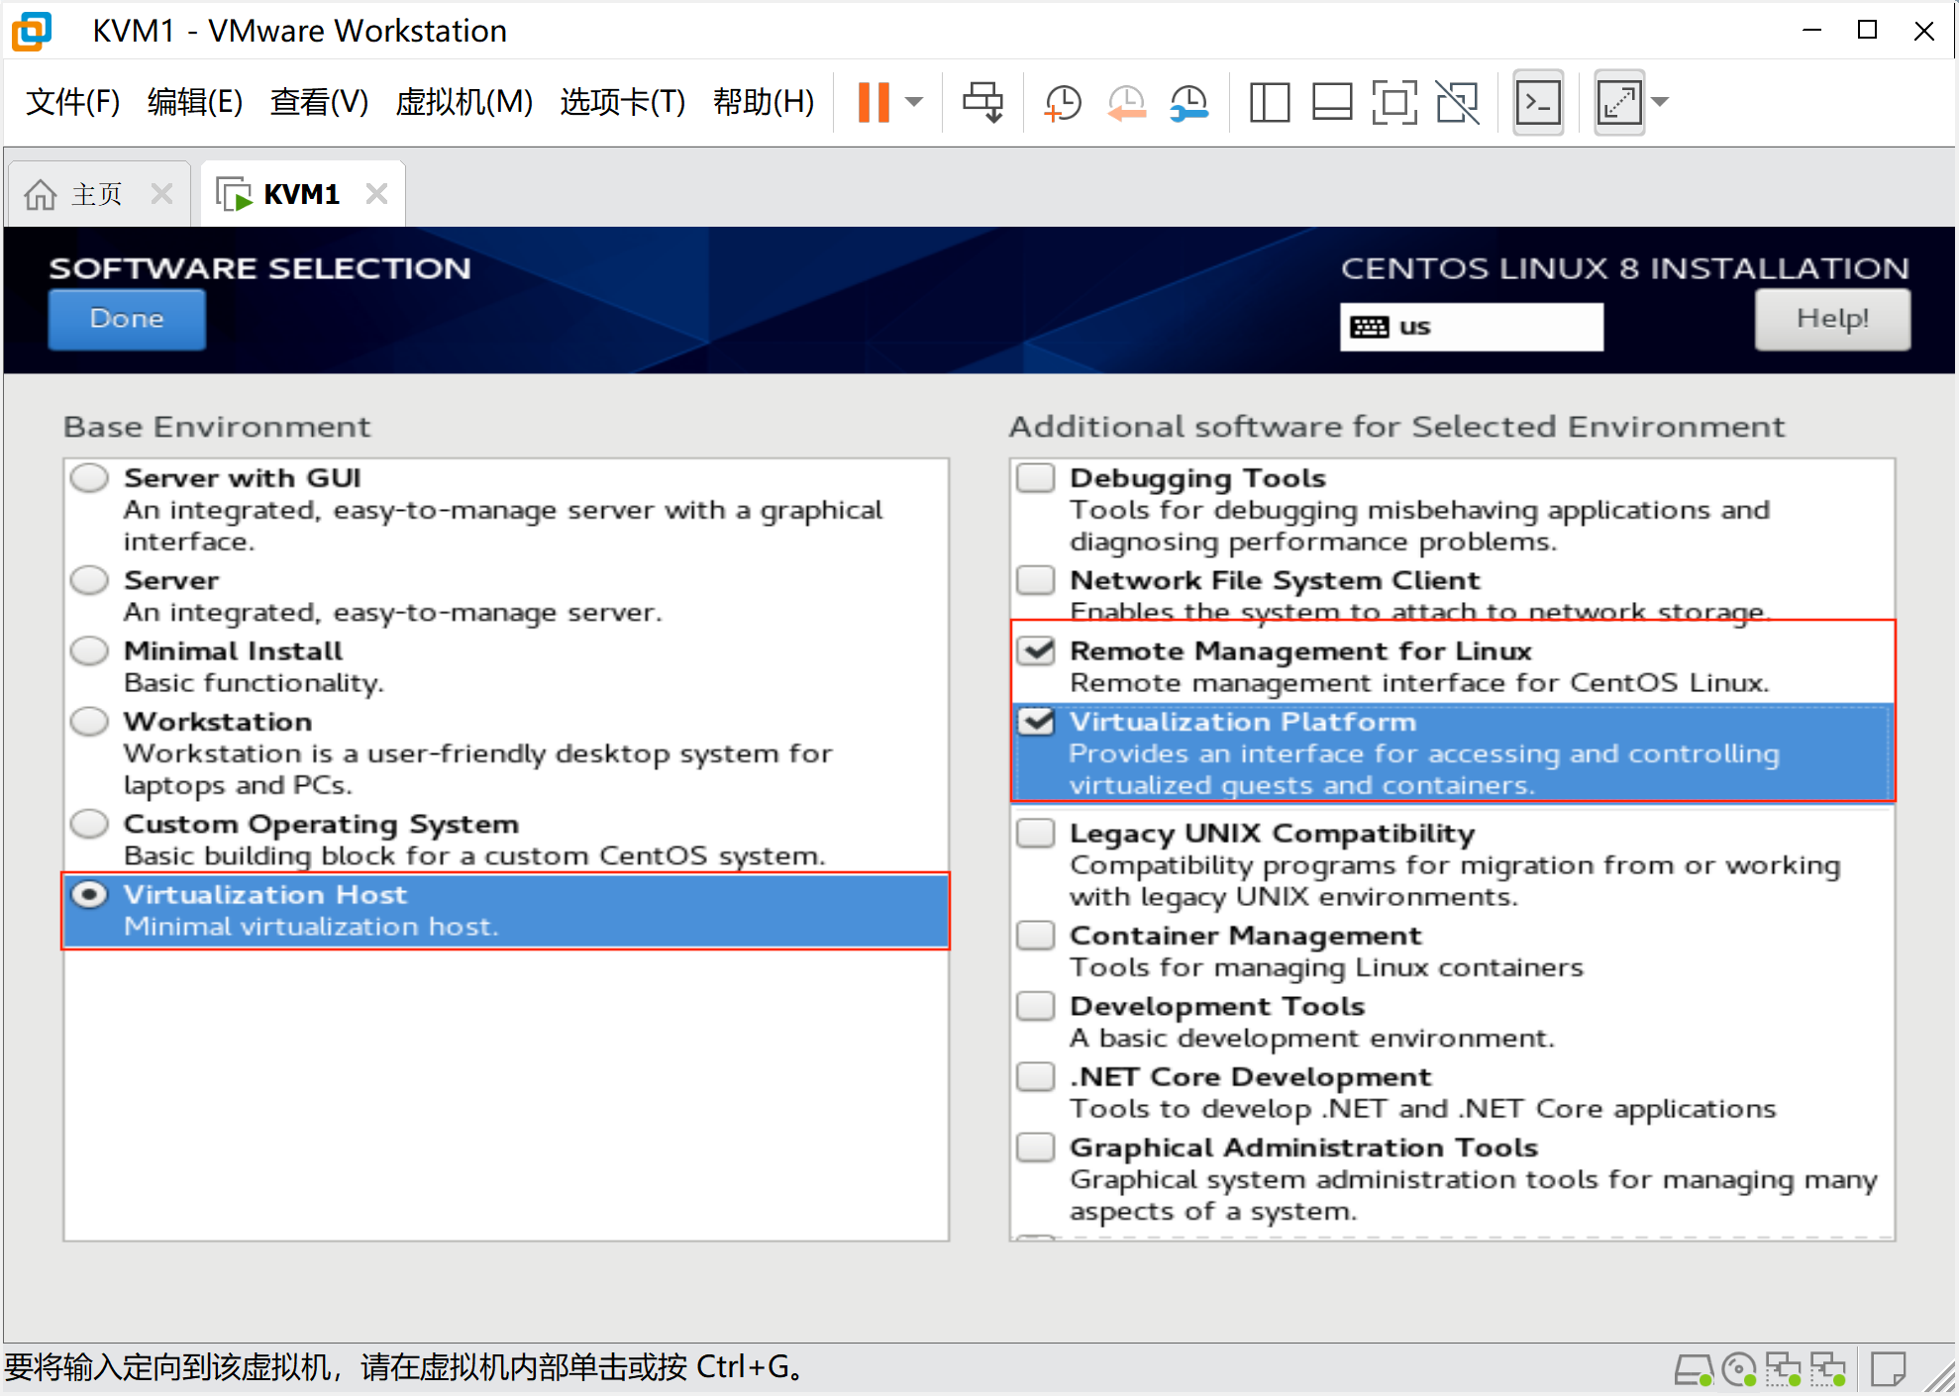Viewport: 1959px width, 1396px height.
Task: Open the console view icon
Action: point(1538,102)
